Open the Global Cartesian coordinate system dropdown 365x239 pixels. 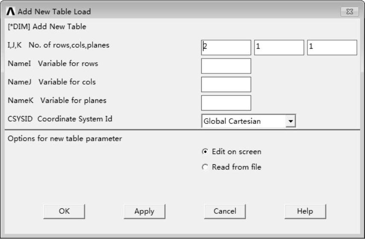(x=291, y=121)
